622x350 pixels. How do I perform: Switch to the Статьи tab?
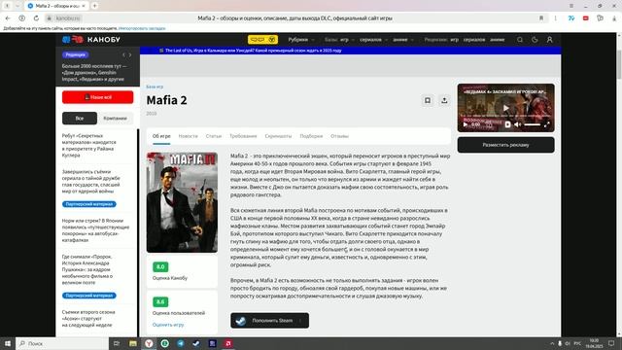click(x=214, y=136)
